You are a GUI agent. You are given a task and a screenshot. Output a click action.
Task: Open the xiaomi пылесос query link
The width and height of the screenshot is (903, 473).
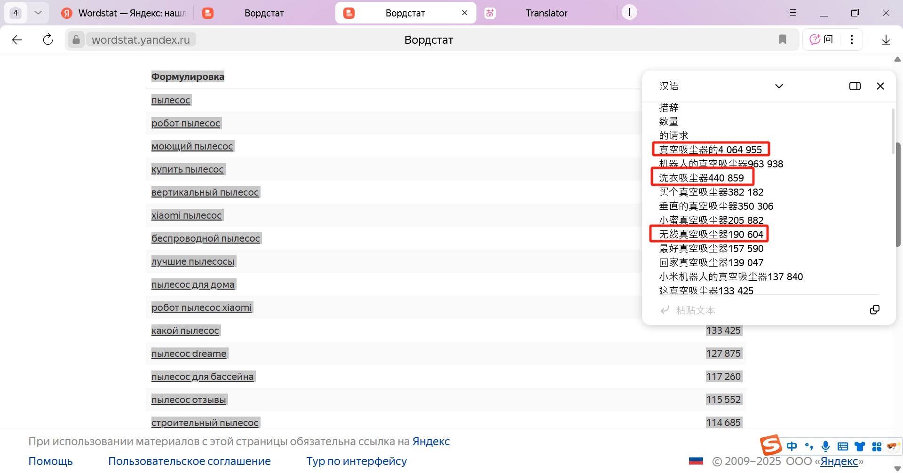tap(186, 215)
